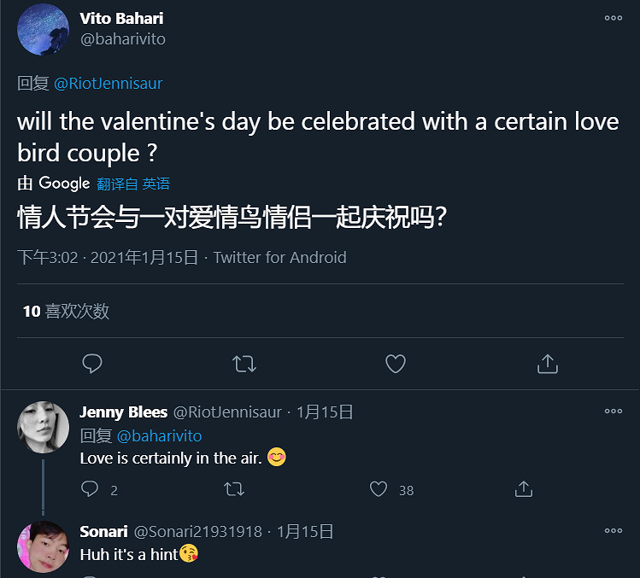Open more options on Jenny Blees' reply

tap(613, 412)
